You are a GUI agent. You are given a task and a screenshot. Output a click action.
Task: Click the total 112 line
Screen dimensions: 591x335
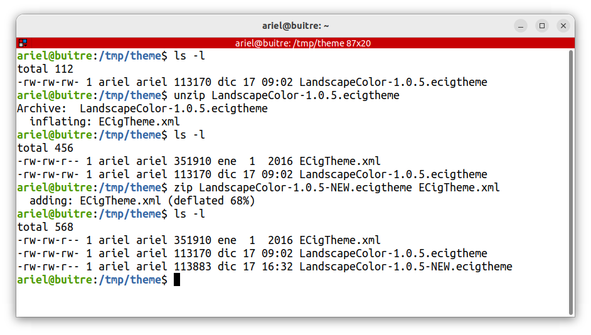(x=45, y=69)
